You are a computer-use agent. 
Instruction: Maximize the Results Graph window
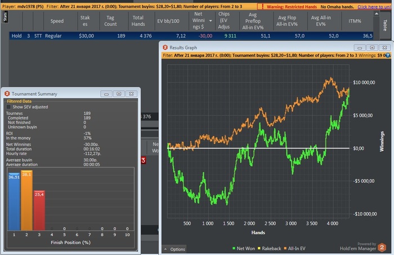coord(372,47)
